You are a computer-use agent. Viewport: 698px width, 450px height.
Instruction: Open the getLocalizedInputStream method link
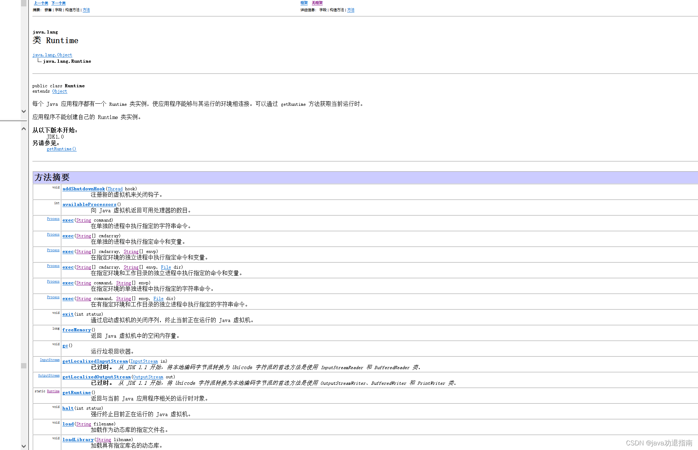click(95, 361)
